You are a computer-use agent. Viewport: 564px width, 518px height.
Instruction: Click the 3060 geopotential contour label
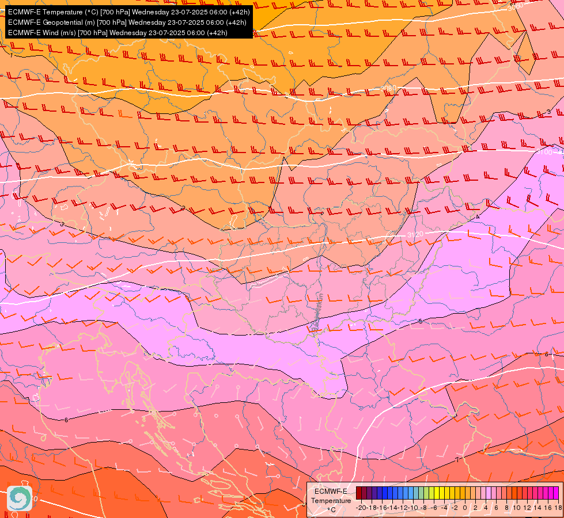515,7
